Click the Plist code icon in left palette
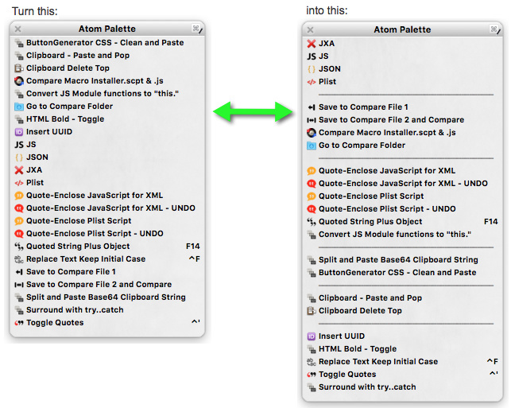 (19, 183)
